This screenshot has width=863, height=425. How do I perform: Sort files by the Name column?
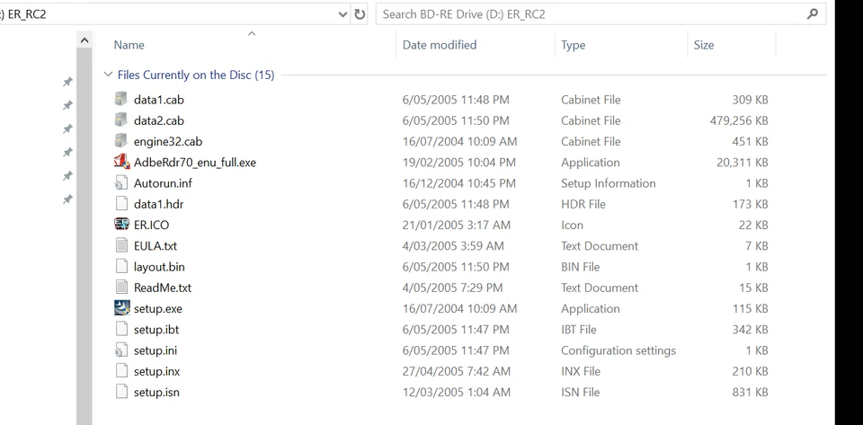pyautogui.click(x=129, y=45)
